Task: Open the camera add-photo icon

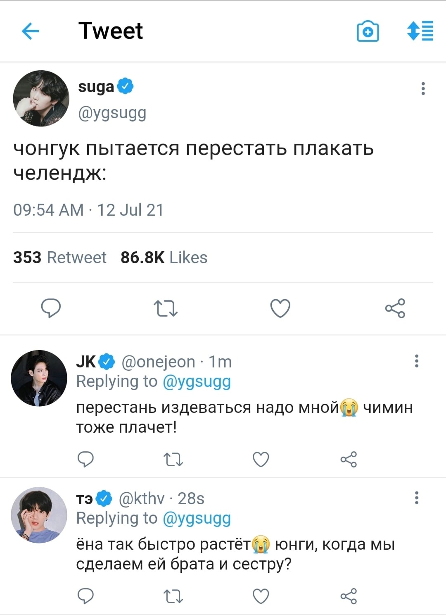Action: (368, 31)
